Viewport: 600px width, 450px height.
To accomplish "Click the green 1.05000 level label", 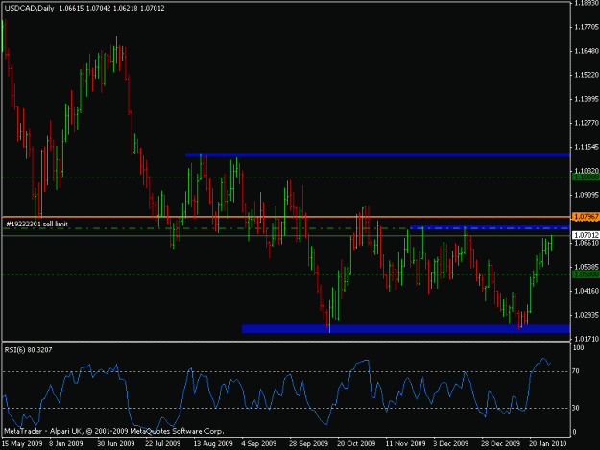I will 586,274.
